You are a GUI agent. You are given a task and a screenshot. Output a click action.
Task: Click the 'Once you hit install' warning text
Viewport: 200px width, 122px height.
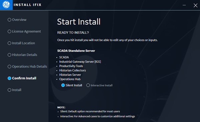pos(107,40)
